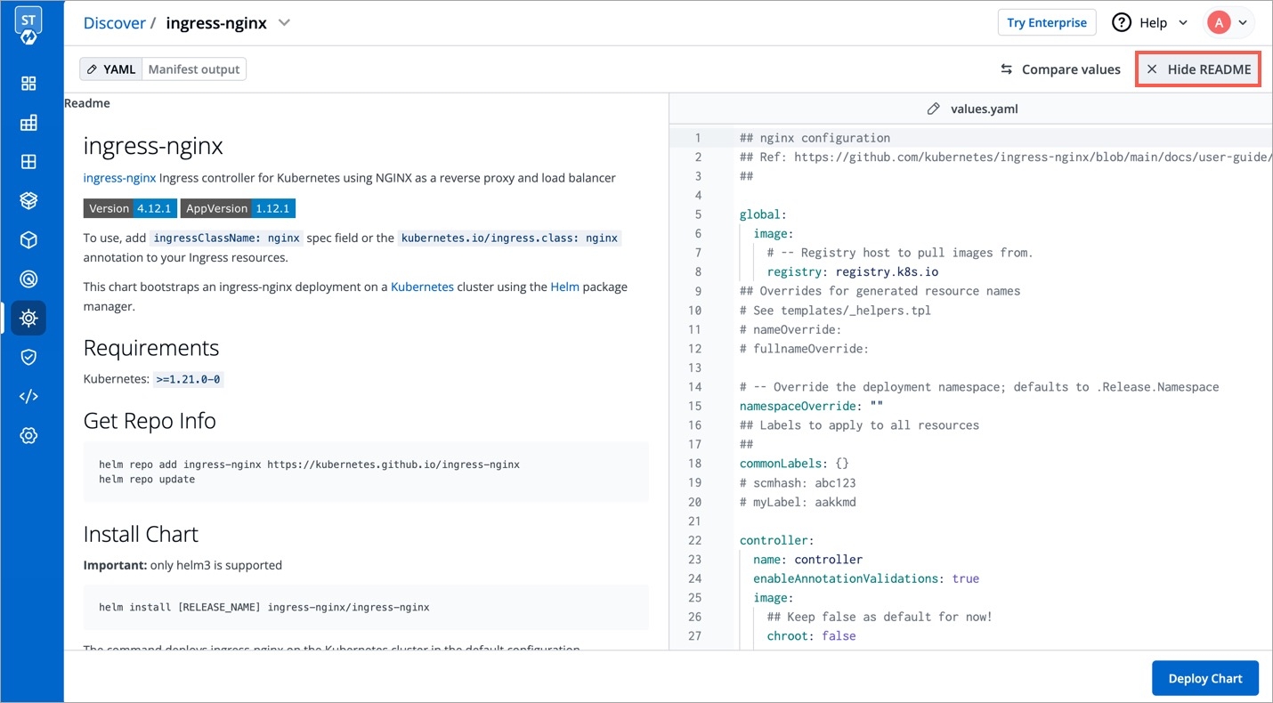Open the code brackets sidebar icon
The height and width of the screenshot is (703, 1273).
(28, 396)
